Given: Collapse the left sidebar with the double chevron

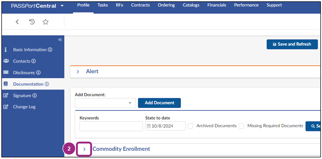Looking at the screenshot, I should click(60, 39).
